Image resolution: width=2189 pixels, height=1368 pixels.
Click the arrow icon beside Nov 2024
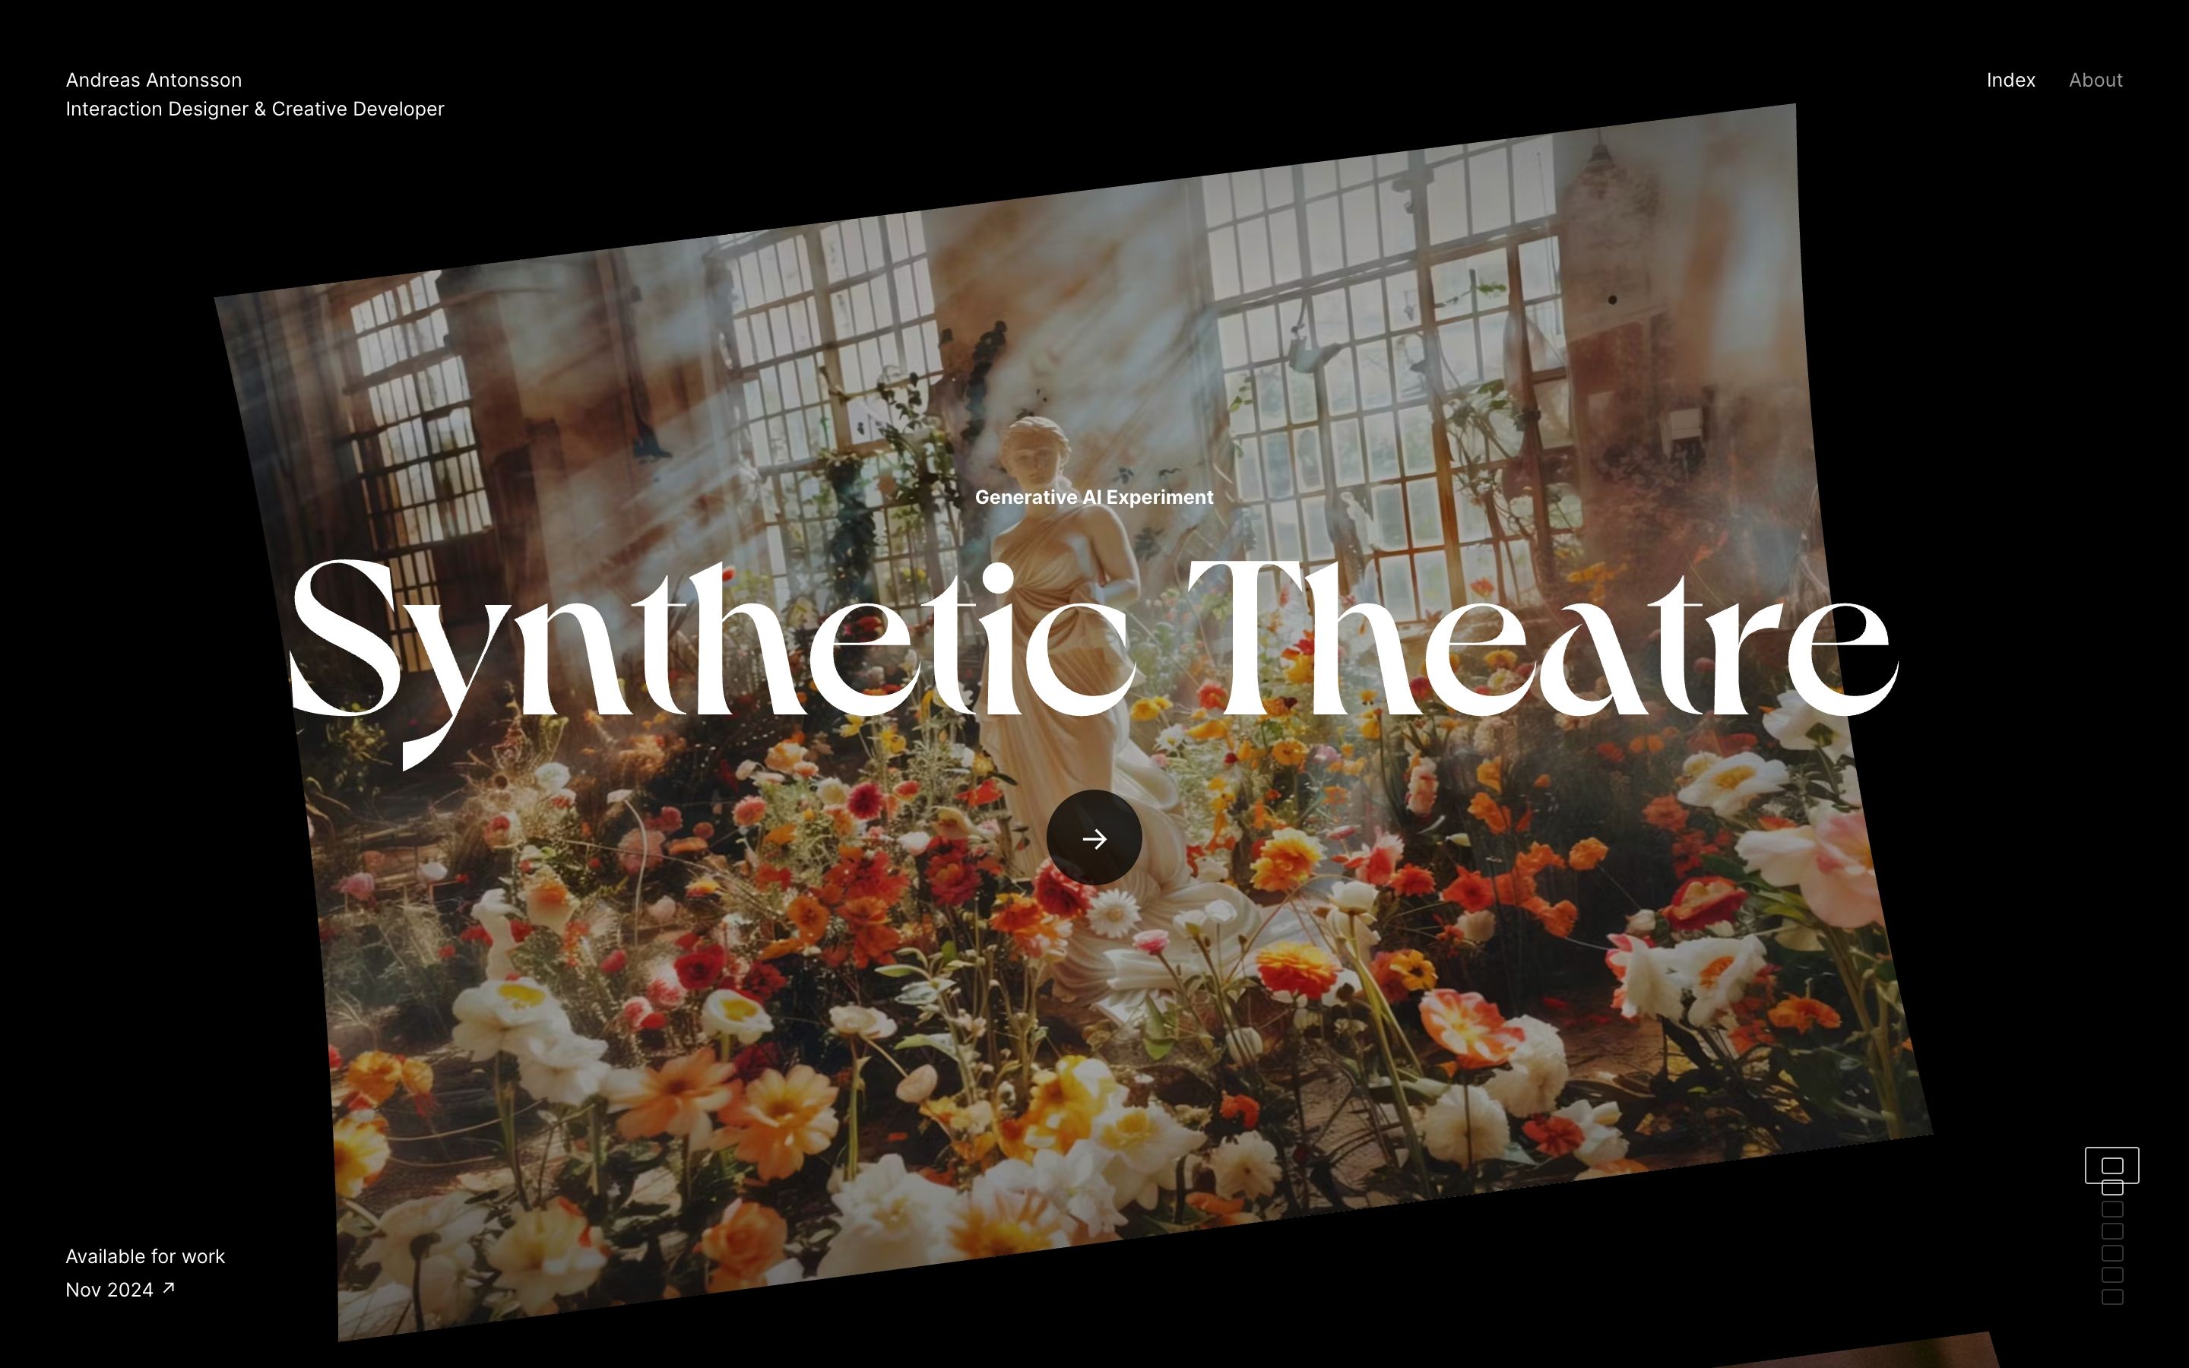tap(168, 1287)
